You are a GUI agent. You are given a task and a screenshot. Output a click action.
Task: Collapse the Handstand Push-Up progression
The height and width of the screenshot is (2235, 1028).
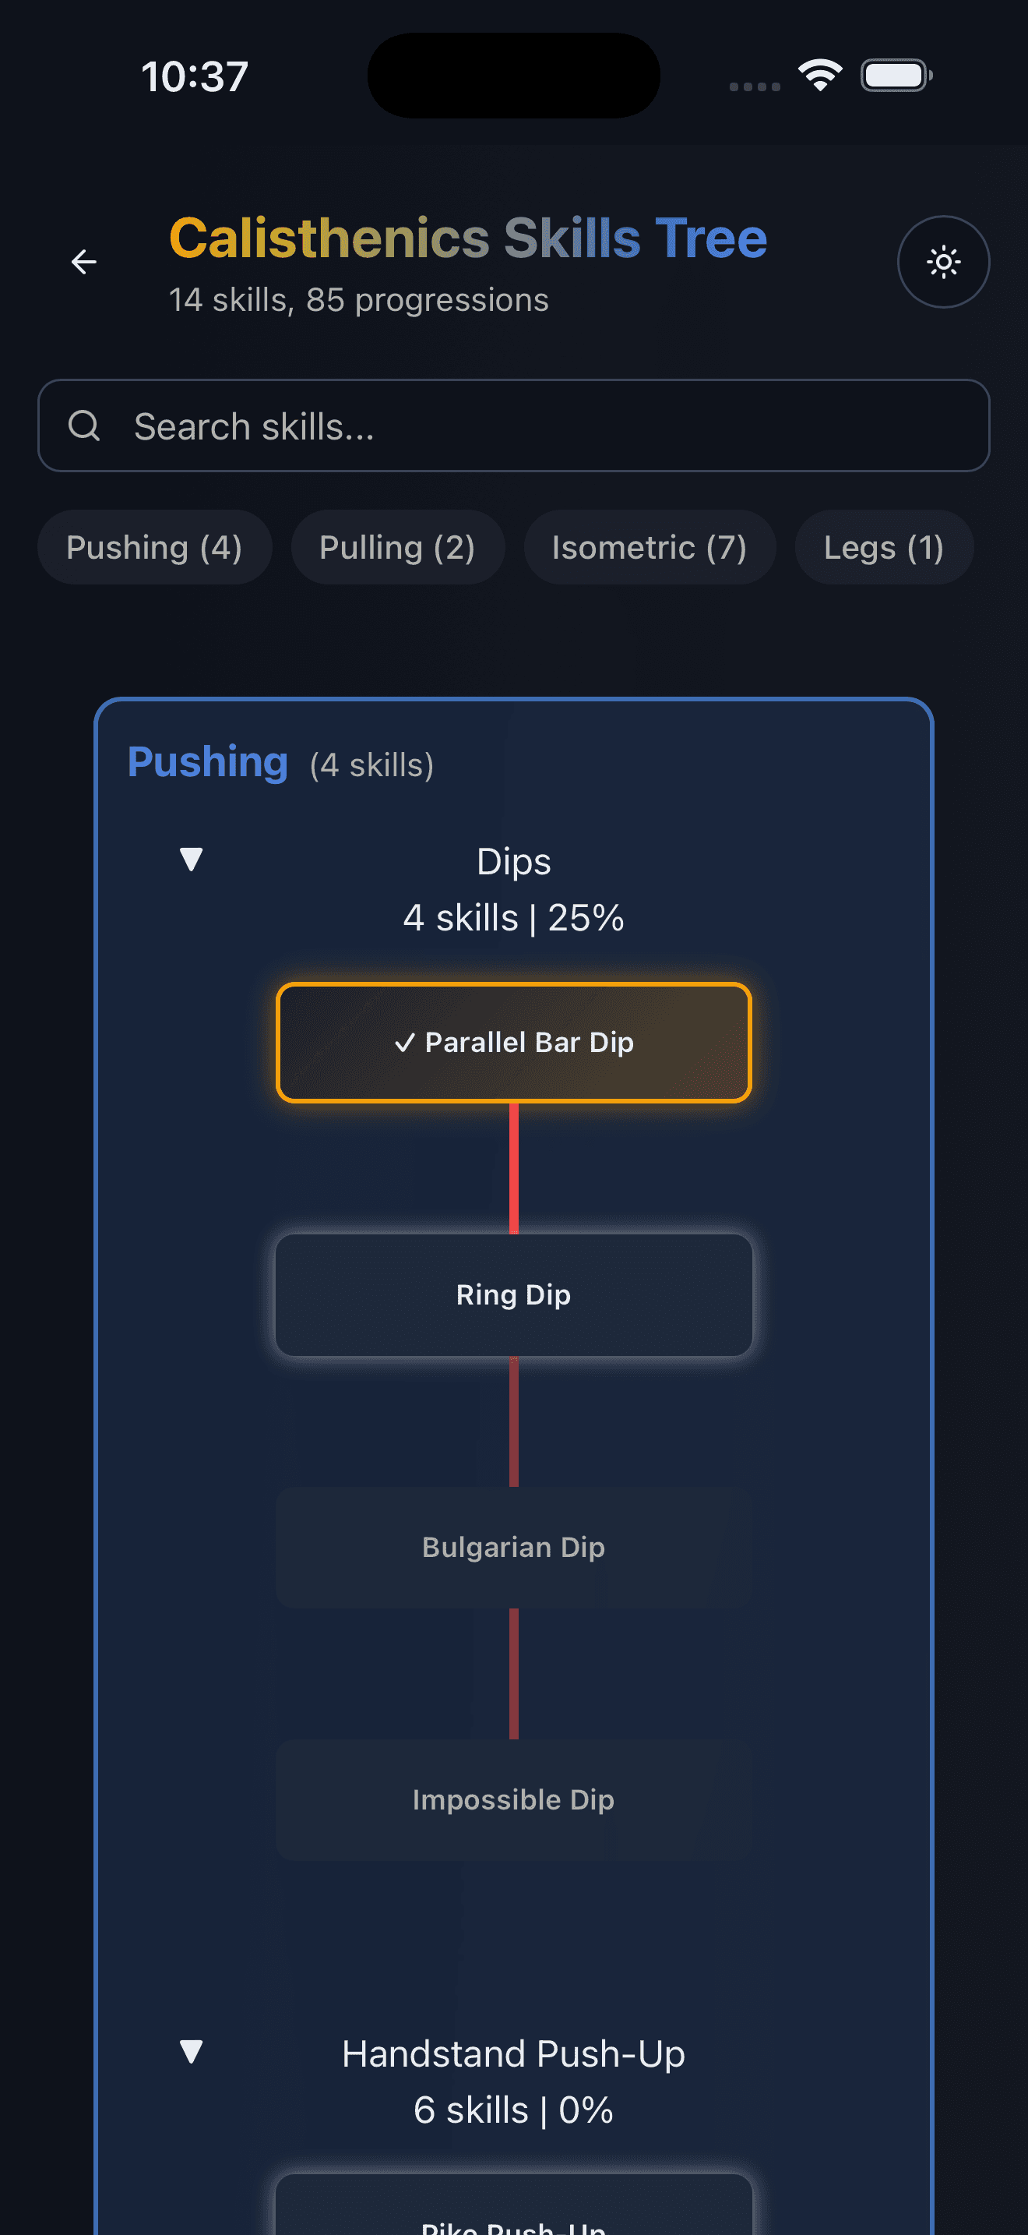190,2053
